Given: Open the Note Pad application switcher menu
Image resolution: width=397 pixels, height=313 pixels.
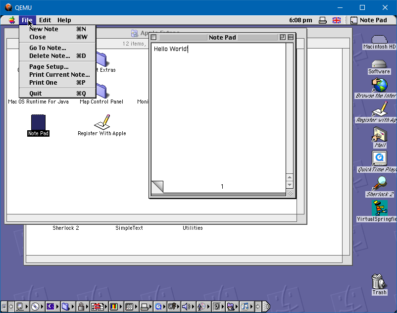Looking at the screenshot, I should [368, 20].
